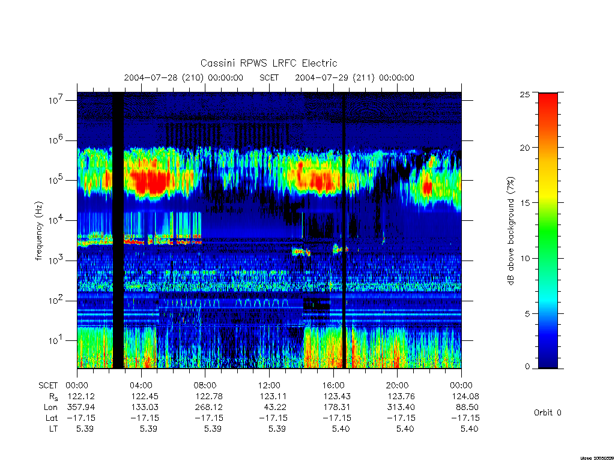Click the 10^6 frequency tick label
The width and height of the screenshot is (615, 461).
56,140
